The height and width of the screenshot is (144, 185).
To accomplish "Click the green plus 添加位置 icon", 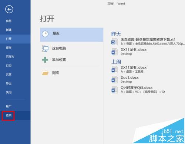I will [45, 60].
